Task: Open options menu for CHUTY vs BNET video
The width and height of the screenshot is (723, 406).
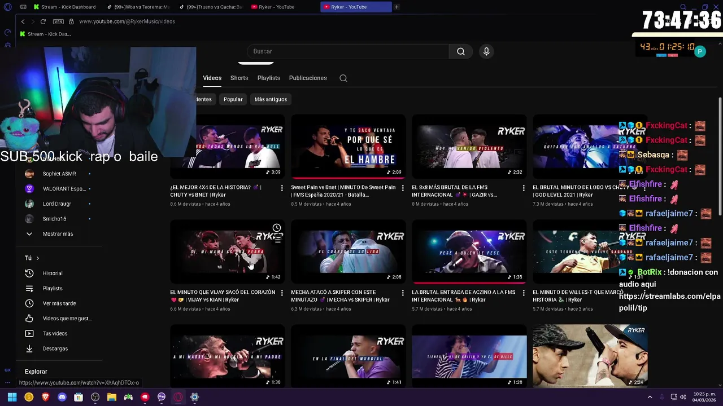Action: 282,188
